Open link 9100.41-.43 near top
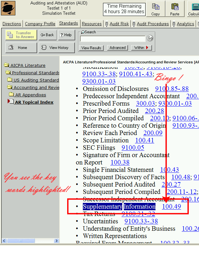The image size is (199, 256). (136, 74)
